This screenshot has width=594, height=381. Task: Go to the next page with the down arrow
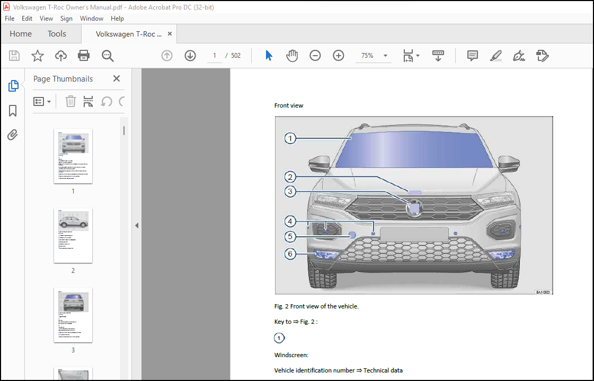pos(190,56)
